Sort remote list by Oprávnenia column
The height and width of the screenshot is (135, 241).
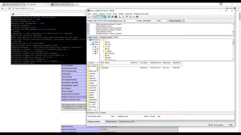tap(166, 63)
